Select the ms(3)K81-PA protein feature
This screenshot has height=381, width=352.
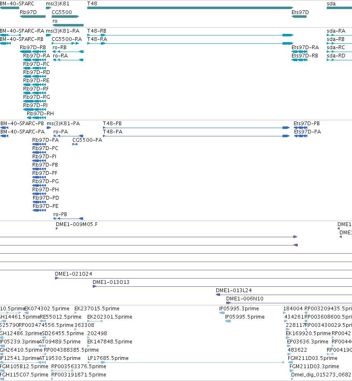tap(63, 124)
